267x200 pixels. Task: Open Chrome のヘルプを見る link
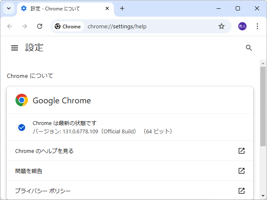(x=130, y=151)
